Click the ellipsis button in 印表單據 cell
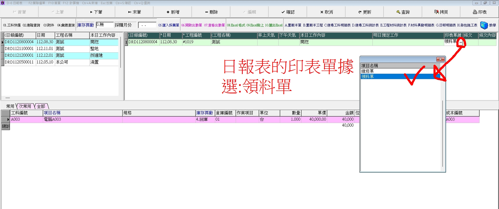This screenshot has height=209, width=499. click(x=460, y=42)
